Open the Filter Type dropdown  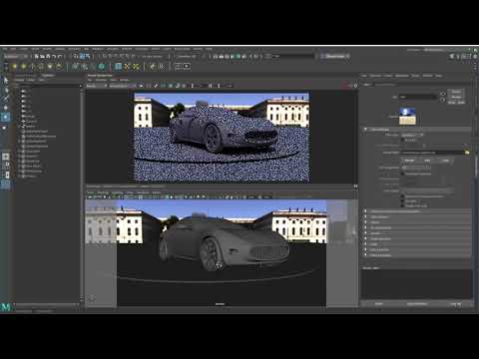(412, 135)
